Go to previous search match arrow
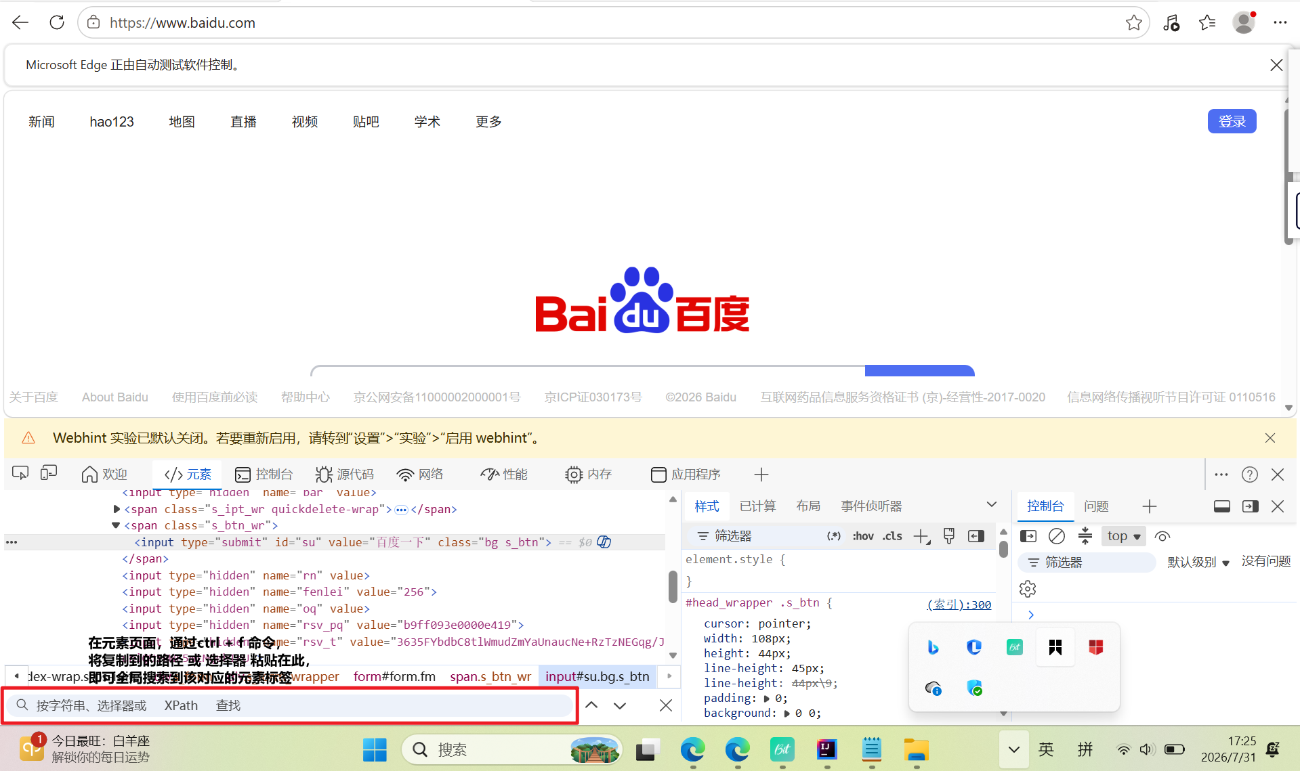The width and height of the screenshot is (1300, 771). pos(591,705)
